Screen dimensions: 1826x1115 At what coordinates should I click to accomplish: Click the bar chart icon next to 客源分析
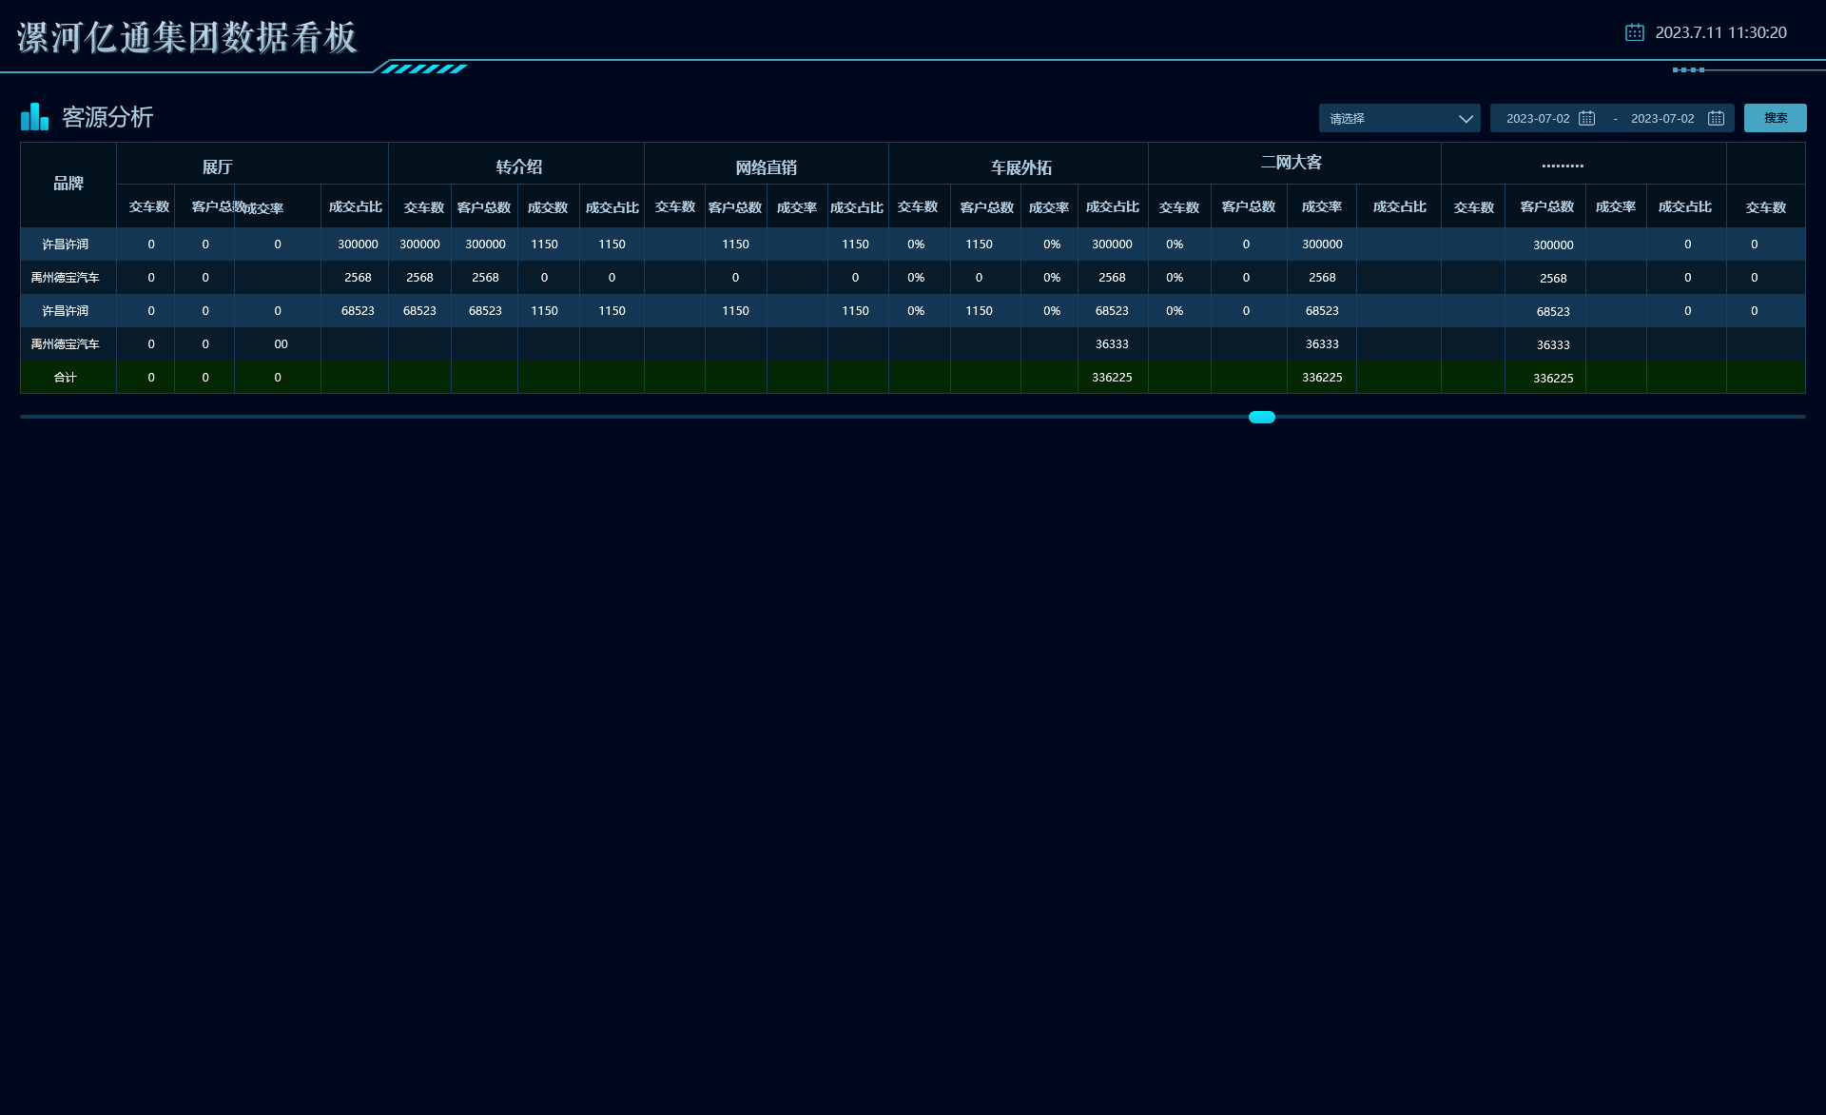coord(34,116)
